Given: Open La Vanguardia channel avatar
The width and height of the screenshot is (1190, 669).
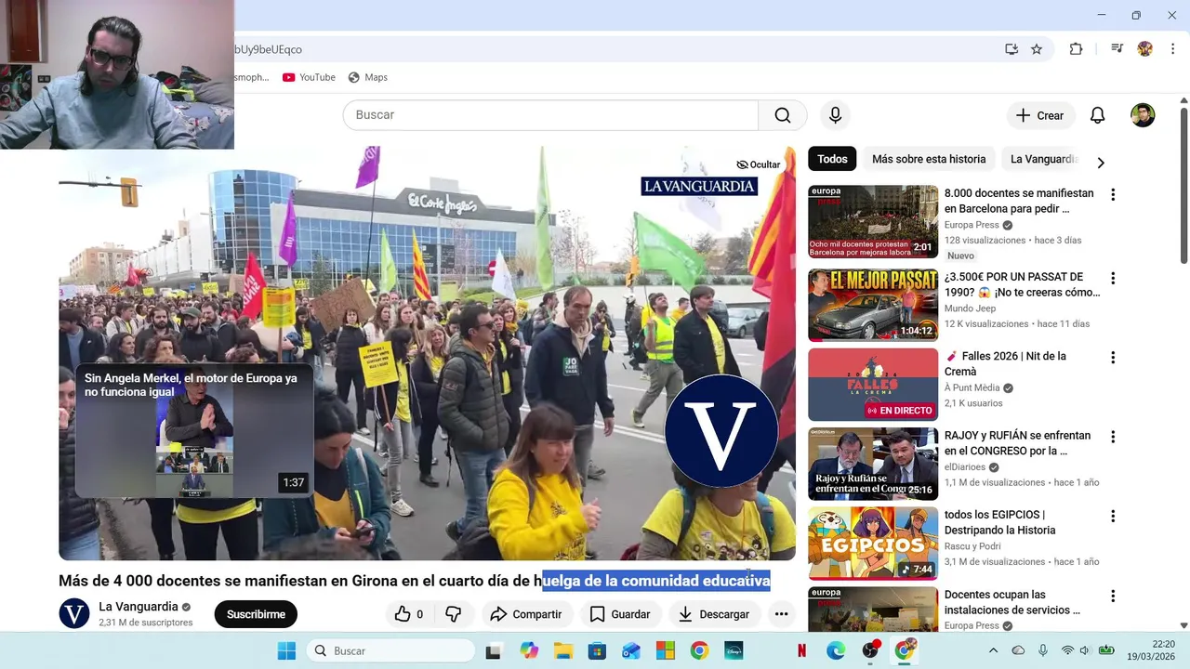Looking at the screenshot, I should pyautogui.click(x=74, y=614).
